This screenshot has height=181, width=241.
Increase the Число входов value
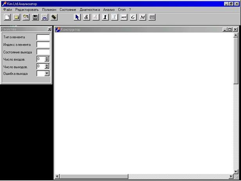pyautogui.click(x=47, y=58)
